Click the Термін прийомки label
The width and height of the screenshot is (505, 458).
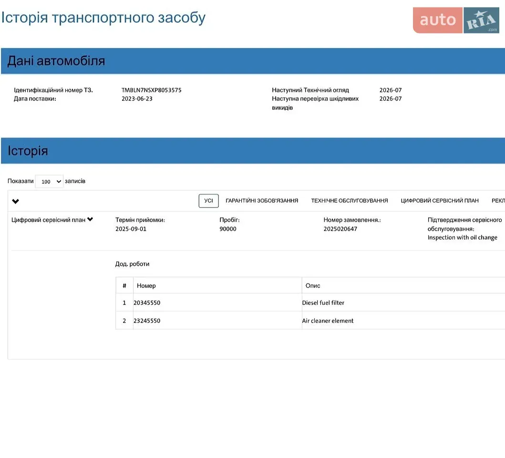coord(140,220)
